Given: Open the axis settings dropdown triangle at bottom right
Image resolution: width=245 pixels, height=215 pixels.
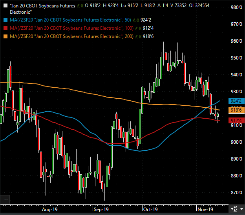Looking at the screenshot, I should (x=241, y=209).
